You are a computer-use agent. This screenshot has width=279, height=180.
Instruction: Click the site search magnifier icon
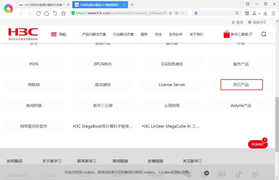click(x=264, y=34)
